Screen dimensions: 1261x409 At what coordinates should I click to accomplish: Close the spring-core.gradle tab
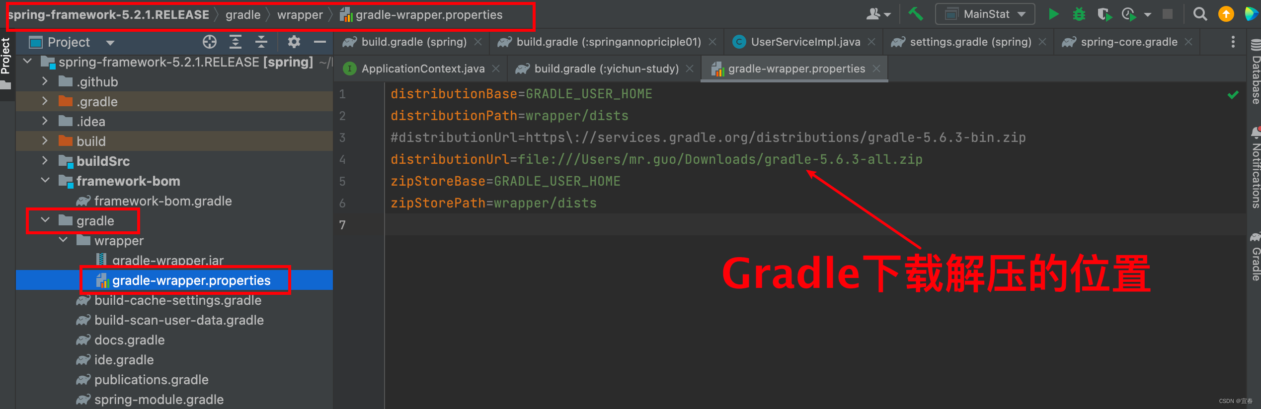1188,42
